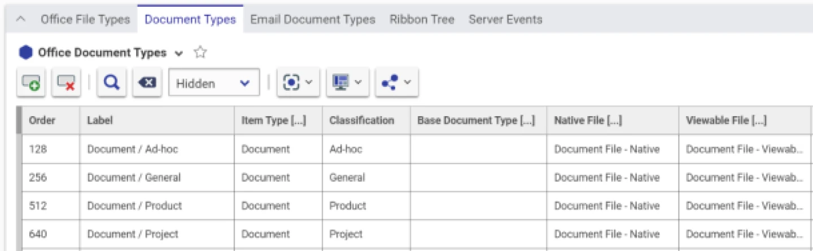The height and width of the screenshot is (251, 813).
Task: Click empty Base Document Type cell in Product row
Action: [x=478, y=206]
